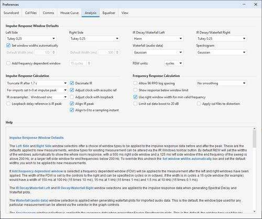
Task: Switch to the View tab
Action: [x=125, y=13]
